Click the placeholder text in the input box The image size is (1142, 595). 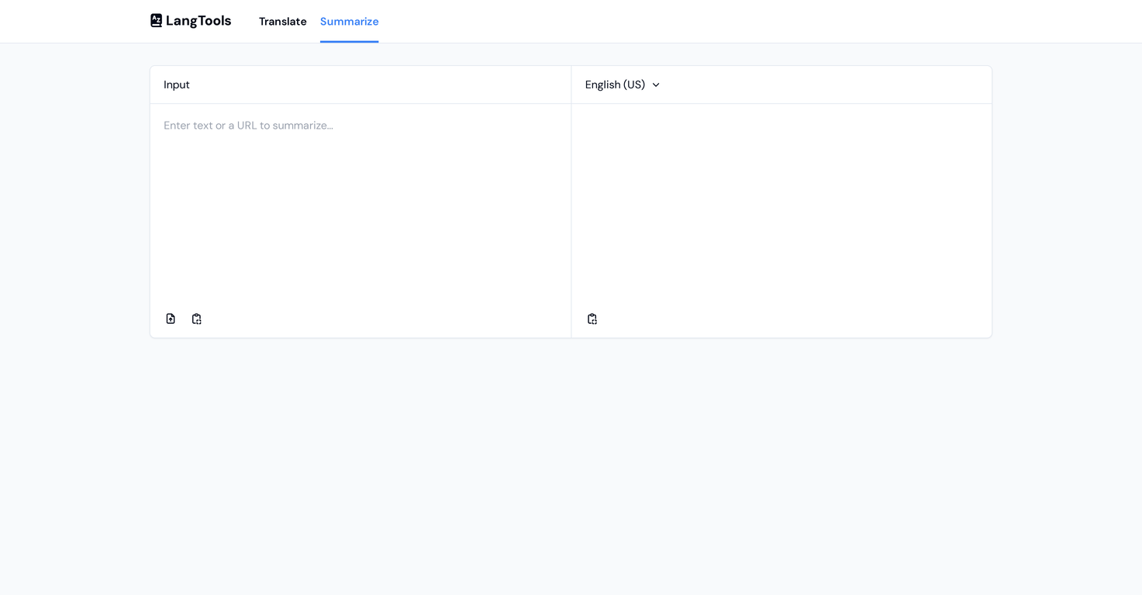[x=248, y=126]
